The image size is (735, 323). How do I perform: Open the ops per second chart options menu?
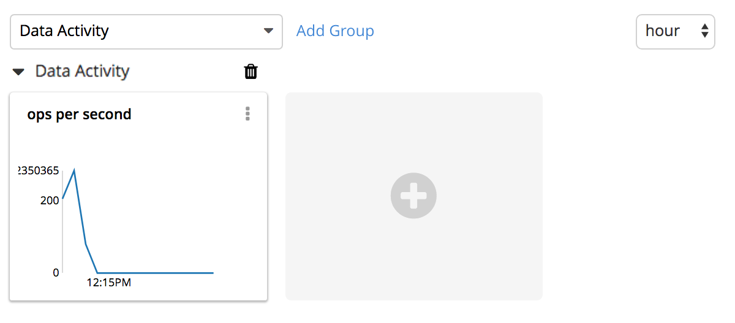point(247,114)
